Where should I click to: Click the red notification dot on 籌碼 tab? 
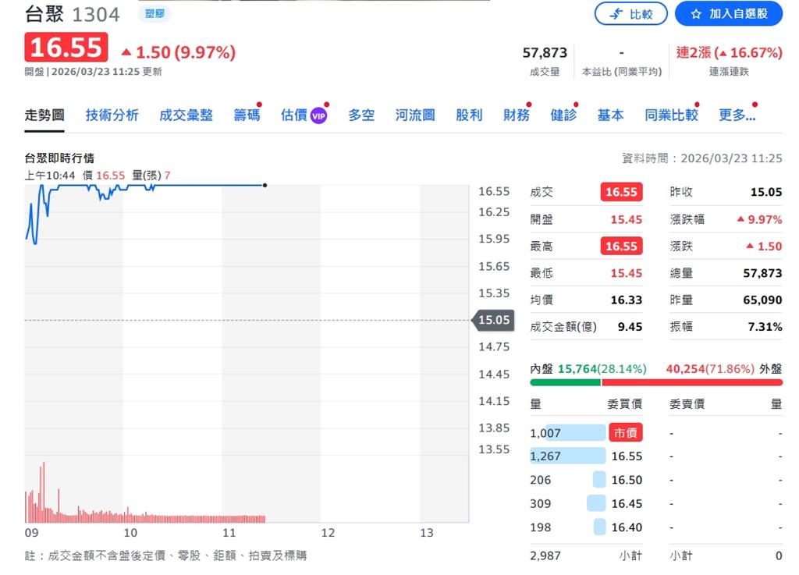259,103
